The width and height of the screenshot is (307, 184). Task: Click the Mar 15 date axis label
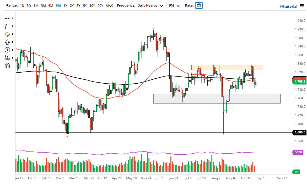[x=74, y=178]
